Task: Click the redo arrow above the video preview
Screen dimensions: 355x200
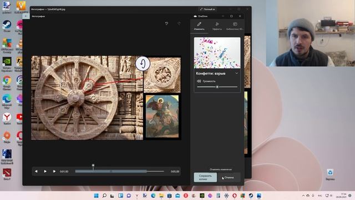Action: (x=179, y=23)
